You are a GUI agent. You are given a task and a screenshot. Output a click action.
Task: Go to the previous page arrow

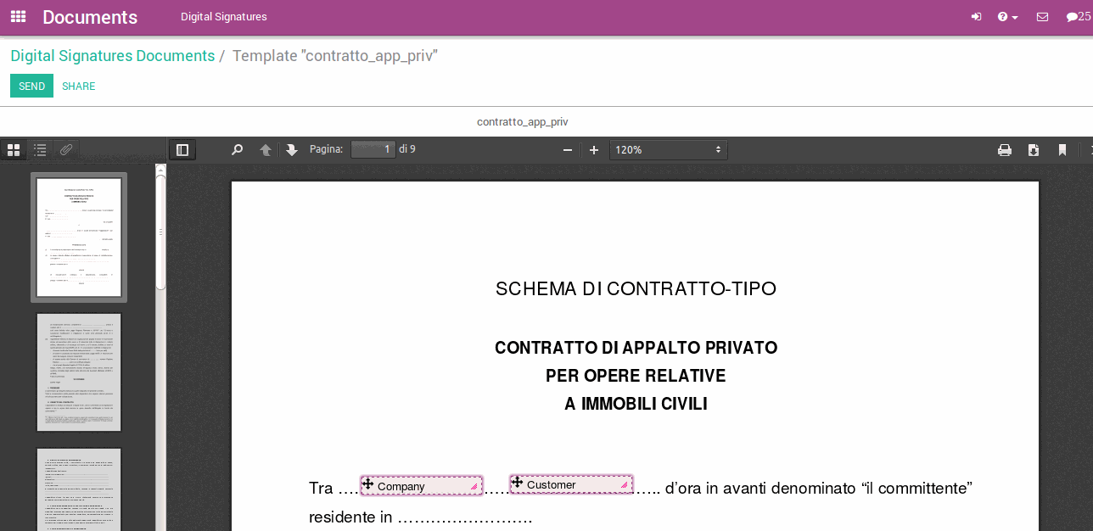265,149
